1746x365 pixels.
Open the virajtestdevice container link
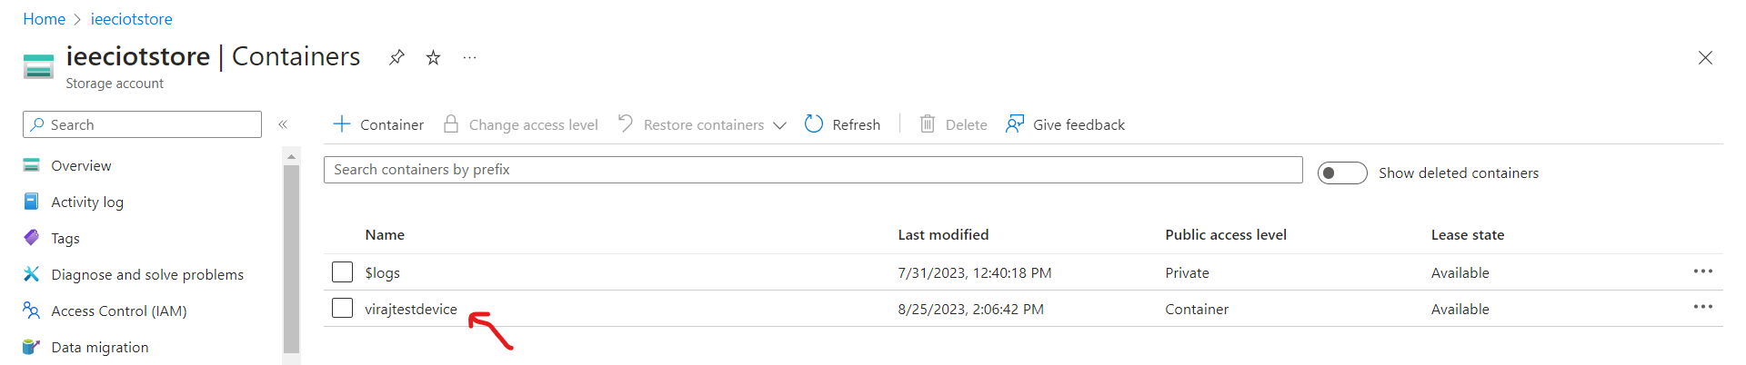tap(411, 309)
